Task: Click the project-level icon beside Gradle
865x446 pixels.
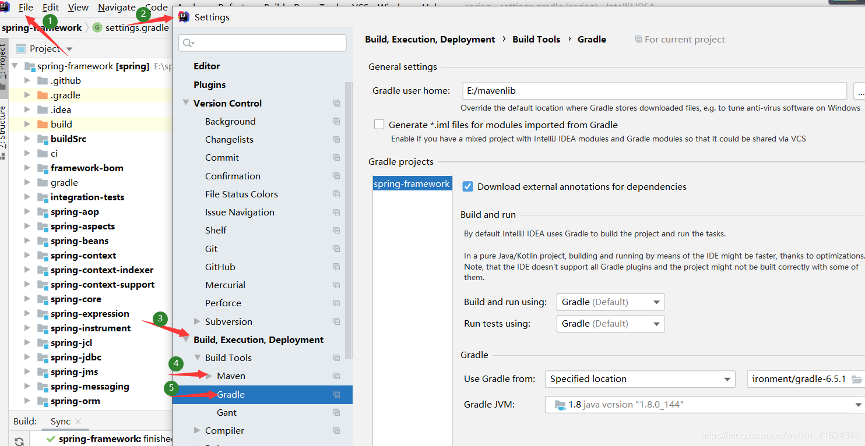Action: coord(336,395)
